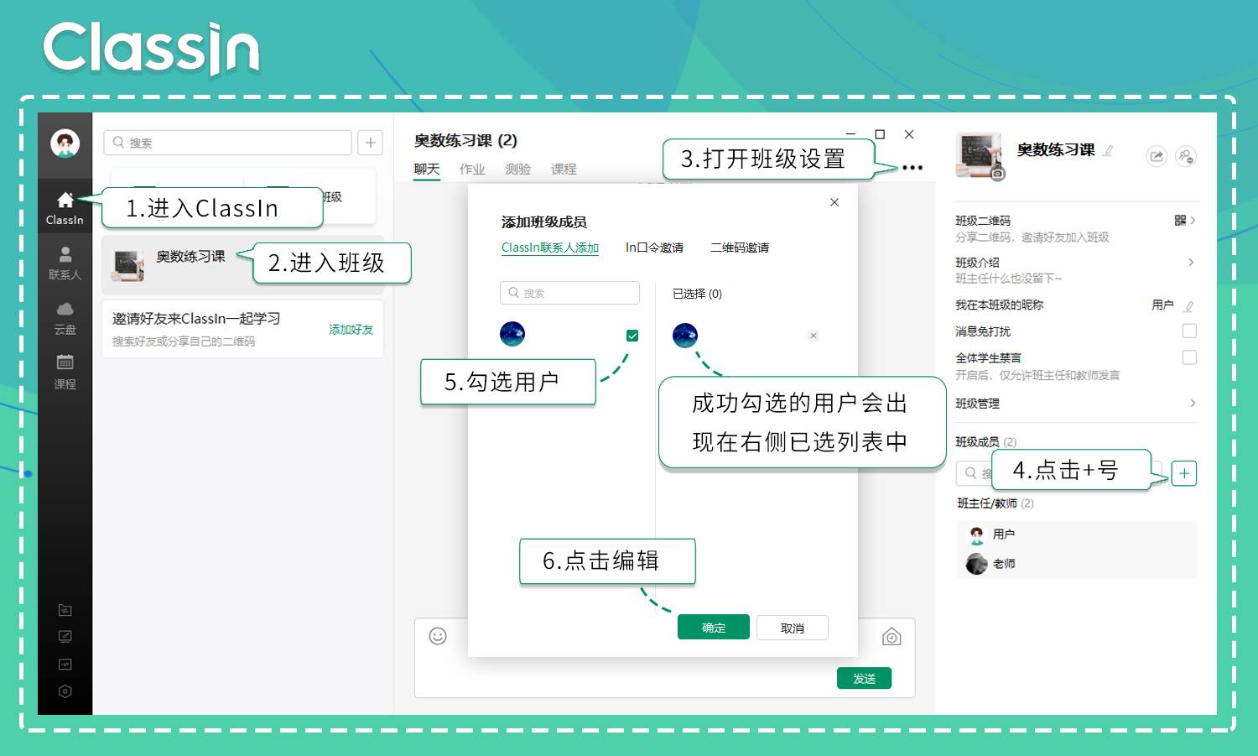Switch to the 聊天 tab
Viewport: 1258px width, 756px height.
coord(427,169)
